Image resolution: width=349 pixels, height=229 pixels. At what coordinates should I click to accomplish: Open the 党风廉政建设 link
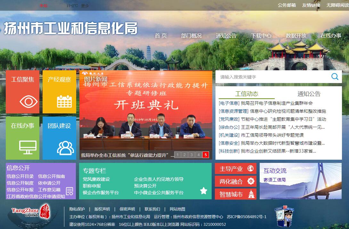[96, 179]
